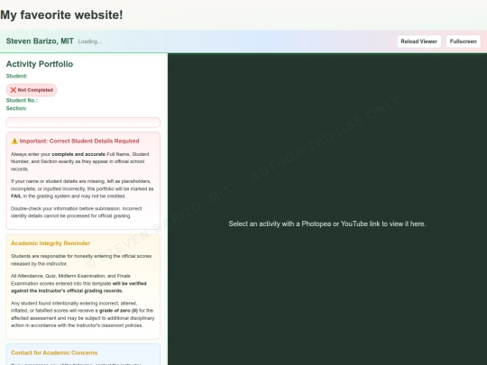Click the Double-check your information paragraph
487x365 pixels.
tap(77, 213)
